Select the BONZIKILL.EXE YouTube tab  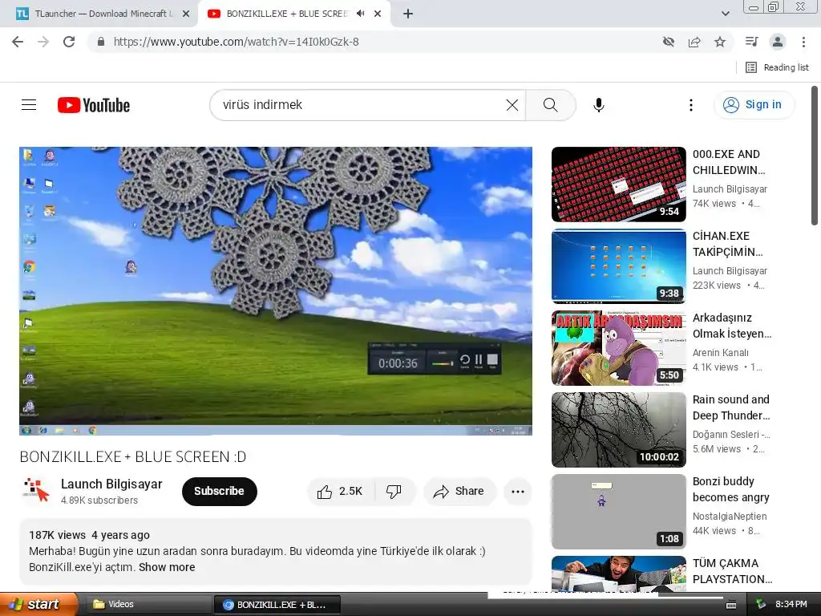point(285,14)
